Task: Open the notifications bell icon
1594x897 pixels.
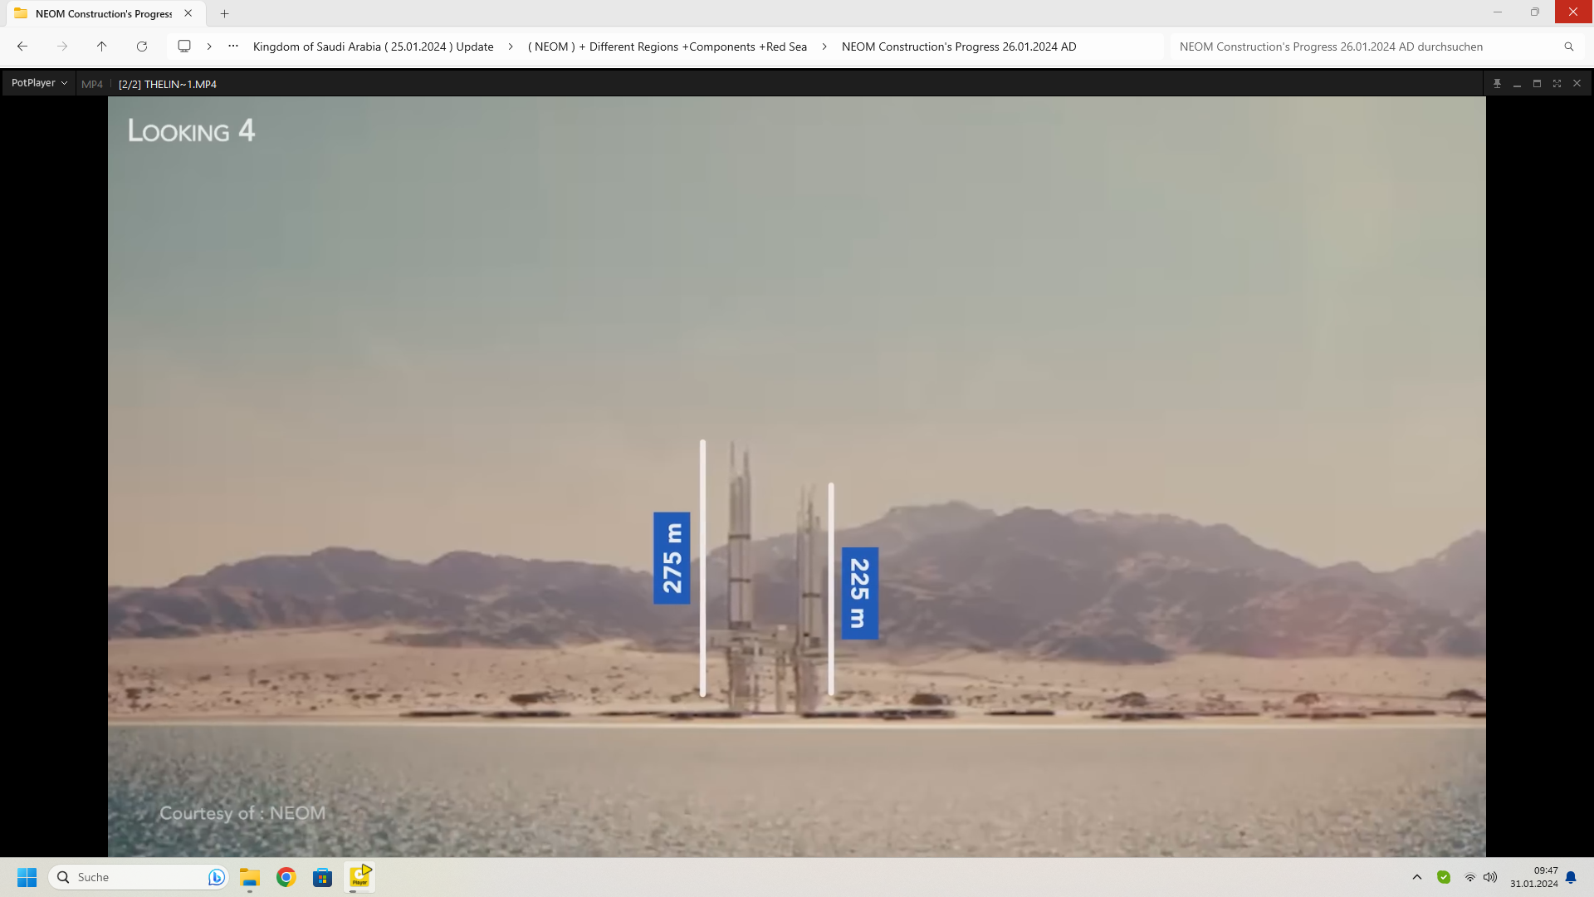Action: point(1571,877)
